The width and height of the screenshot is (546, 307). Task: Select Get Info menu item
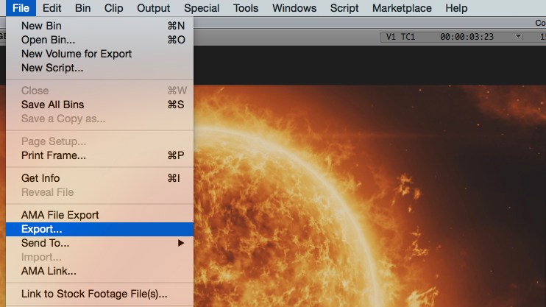99,178
